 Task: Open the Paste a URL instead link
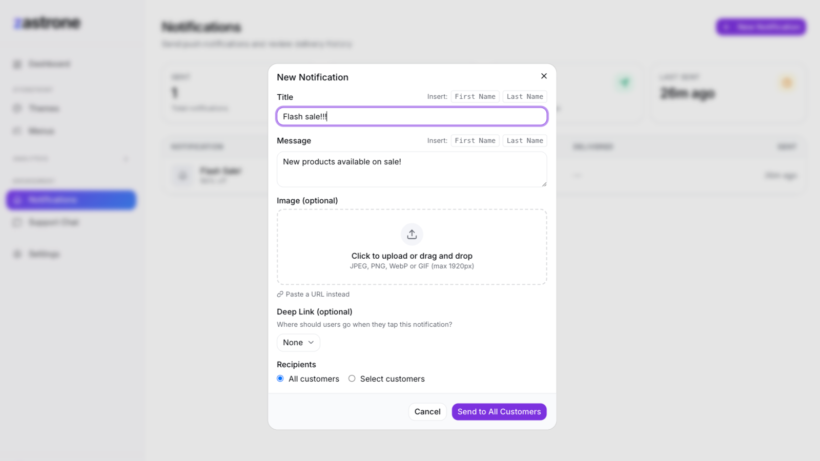point(313,295)
